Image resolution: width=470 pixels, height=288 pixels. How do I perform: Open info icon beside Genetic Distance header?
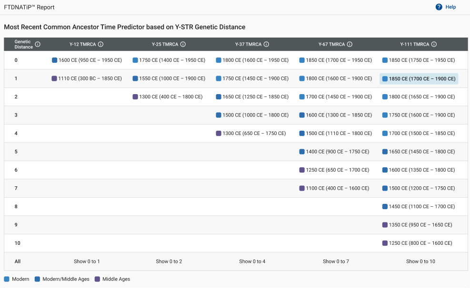[38, 44]
